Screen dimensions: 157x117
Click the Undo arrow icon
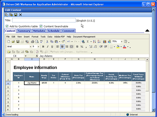pos(69,42)
